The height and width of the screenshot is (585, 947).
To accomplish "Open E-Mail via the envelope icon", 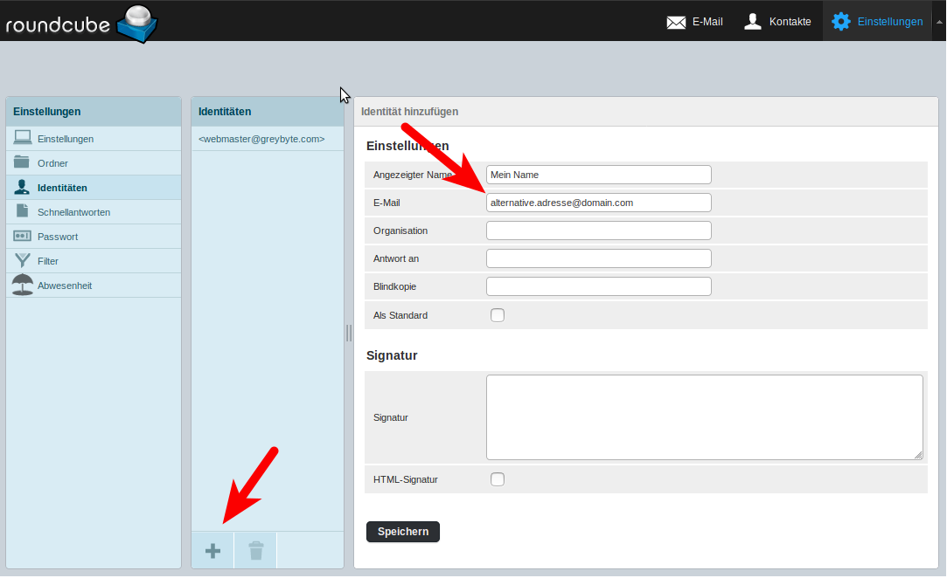I will point(676,22).
